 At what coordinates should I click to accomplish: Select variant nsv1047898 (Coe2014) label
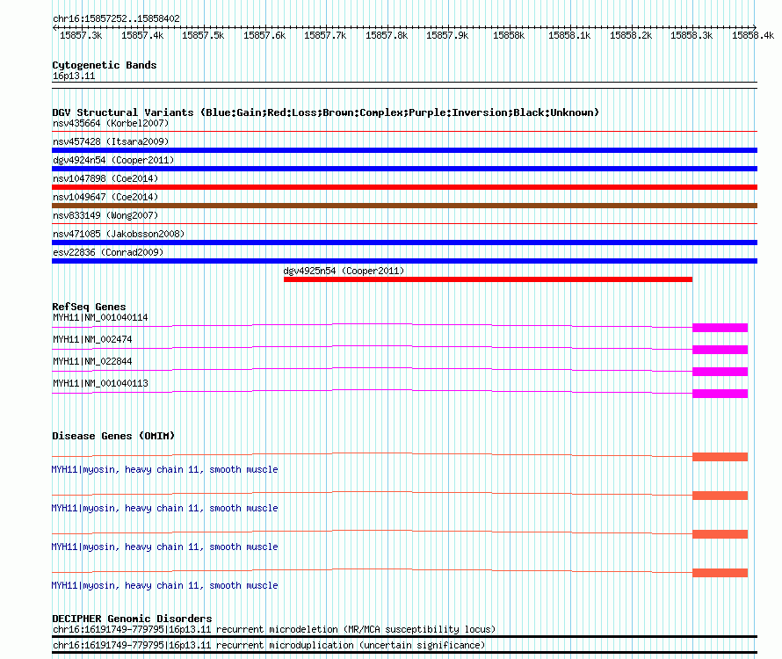[105, 178]
